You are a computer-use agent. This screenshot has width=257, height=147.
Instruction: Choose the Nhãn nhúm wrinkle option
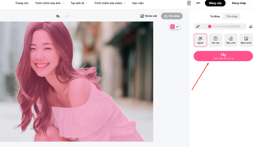246,40
